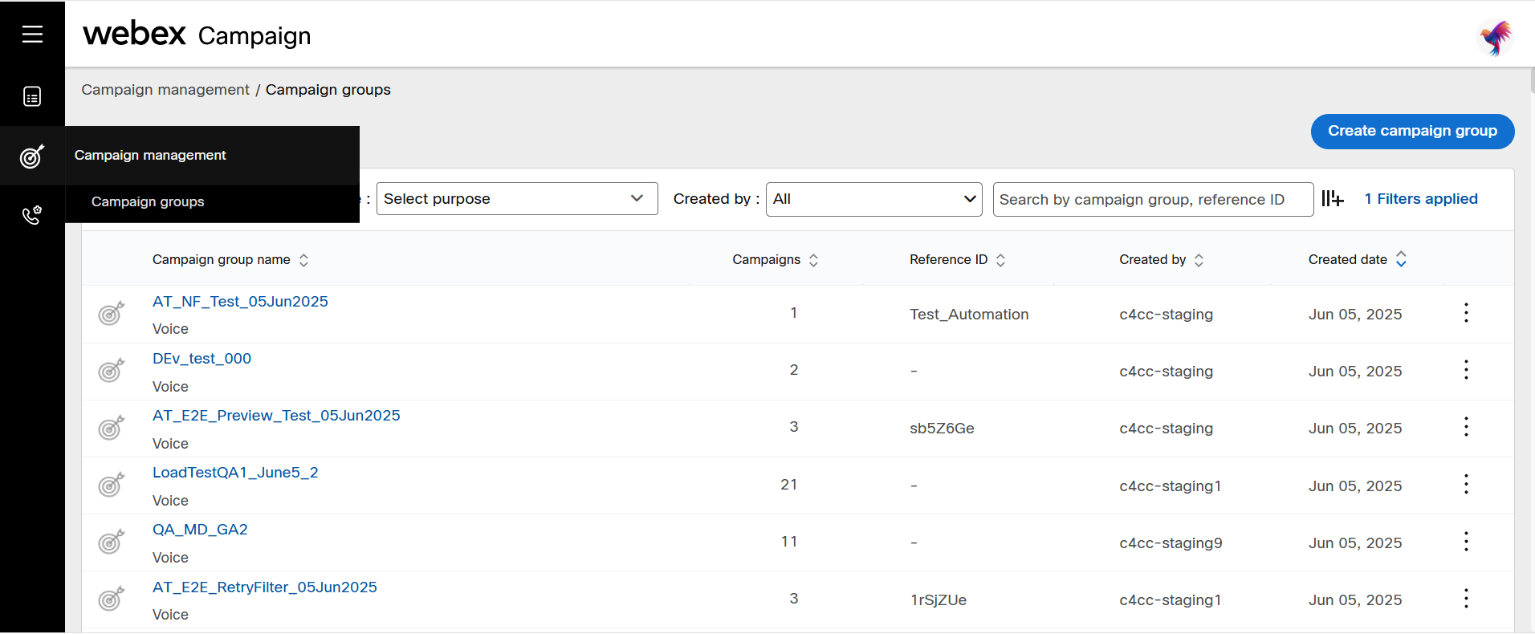Image resolution: width=1535 pixels, height=634 pixels.
Task: Click the row icon for QA_MD_GA2
Action: pos(112,541)
